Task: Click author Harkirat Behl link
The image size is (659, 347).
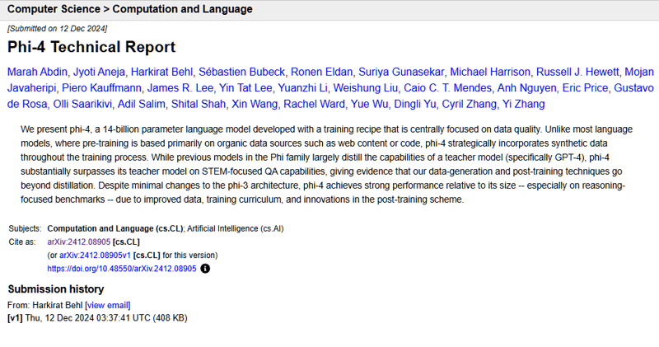Action: point(161,72)
